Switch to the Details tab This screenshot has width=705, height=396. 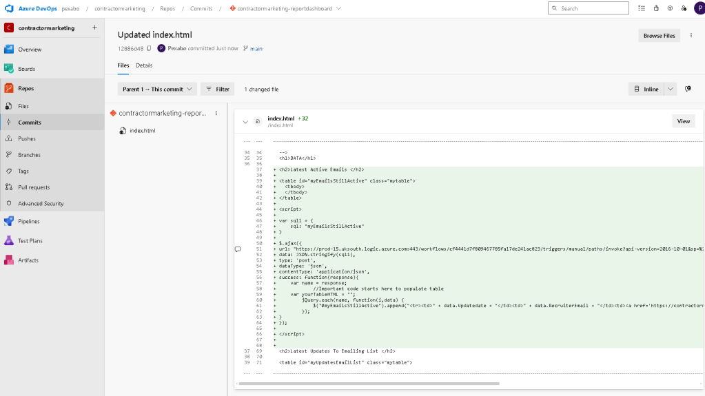[x=144, y=65]
